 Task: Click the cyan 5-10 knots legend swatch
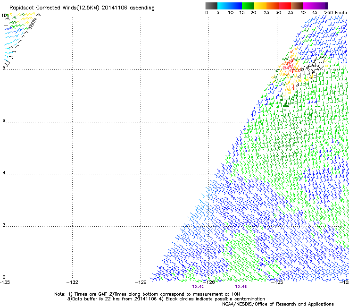pyautogui.click(x=223, y=6)
